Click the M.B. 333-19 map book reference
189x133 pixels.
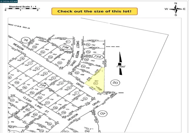[23, 27]
